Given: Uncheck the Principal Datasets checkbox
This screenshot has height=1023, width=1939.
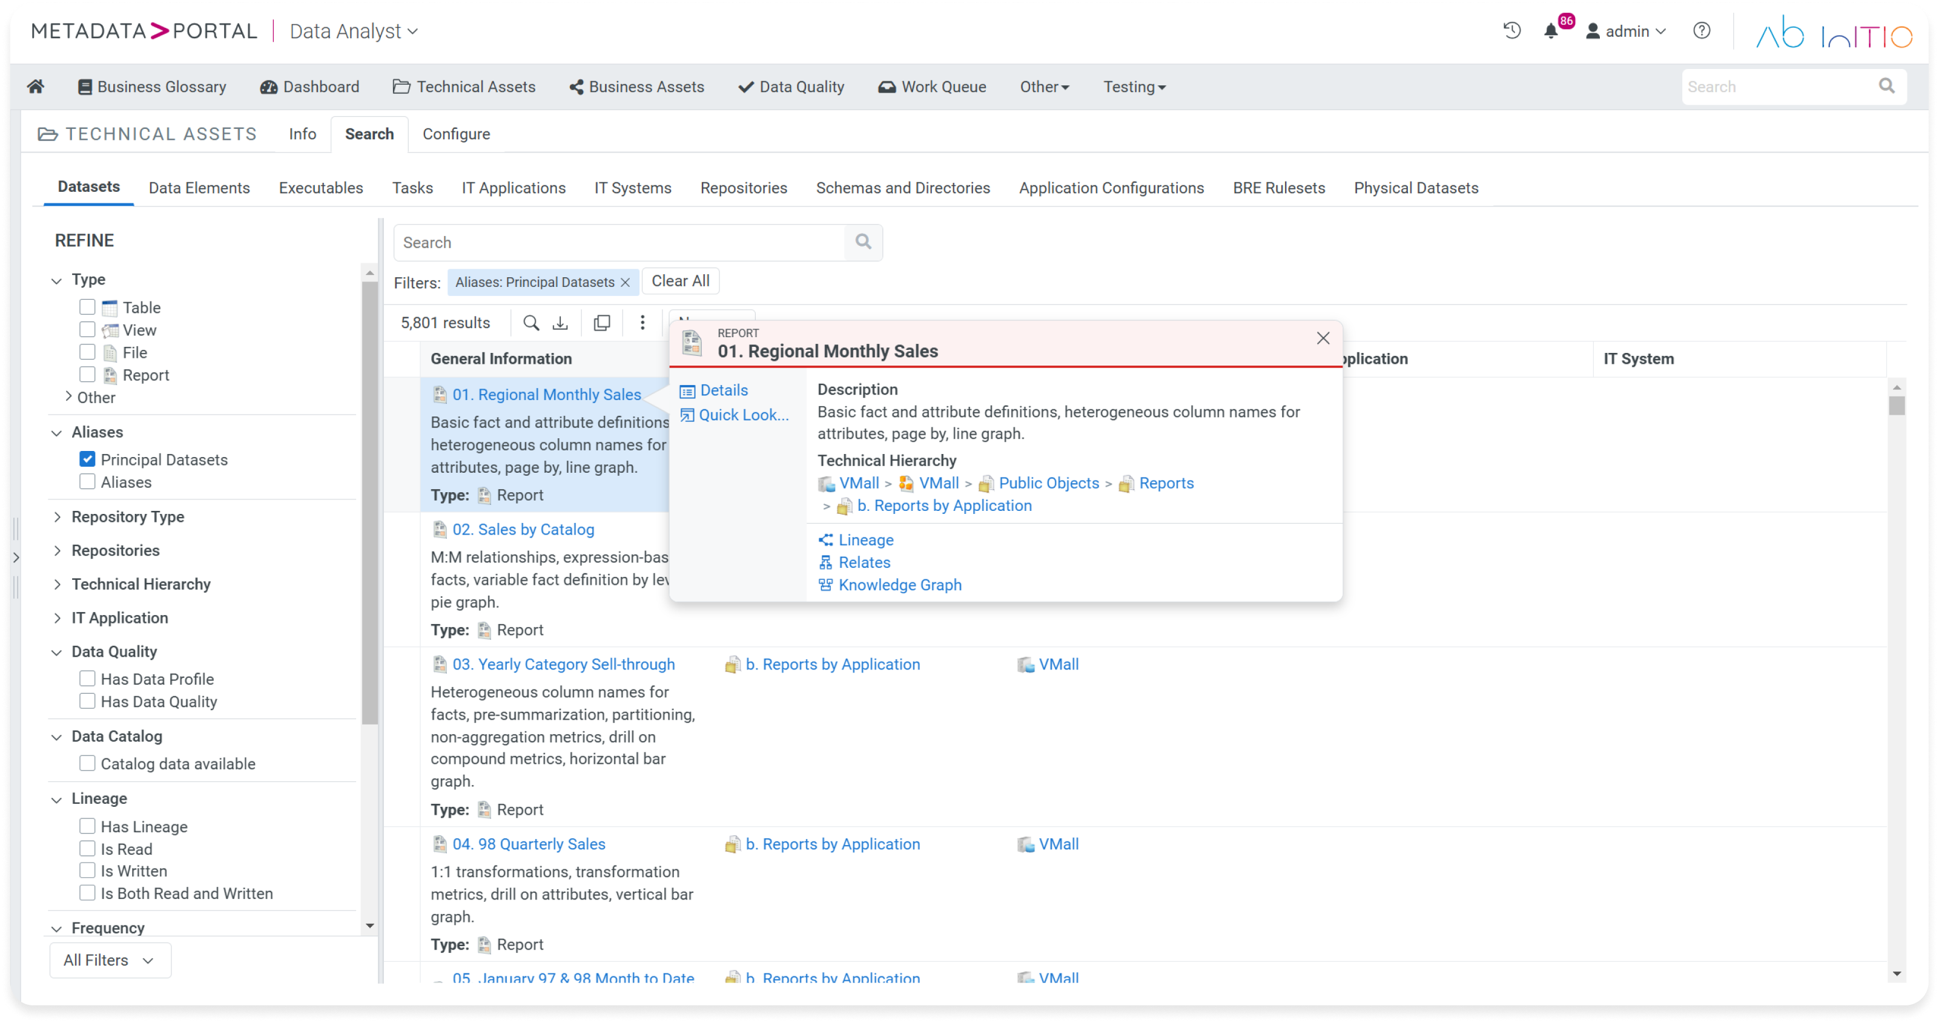Looking at the screenshot, I should click(87, 459).
